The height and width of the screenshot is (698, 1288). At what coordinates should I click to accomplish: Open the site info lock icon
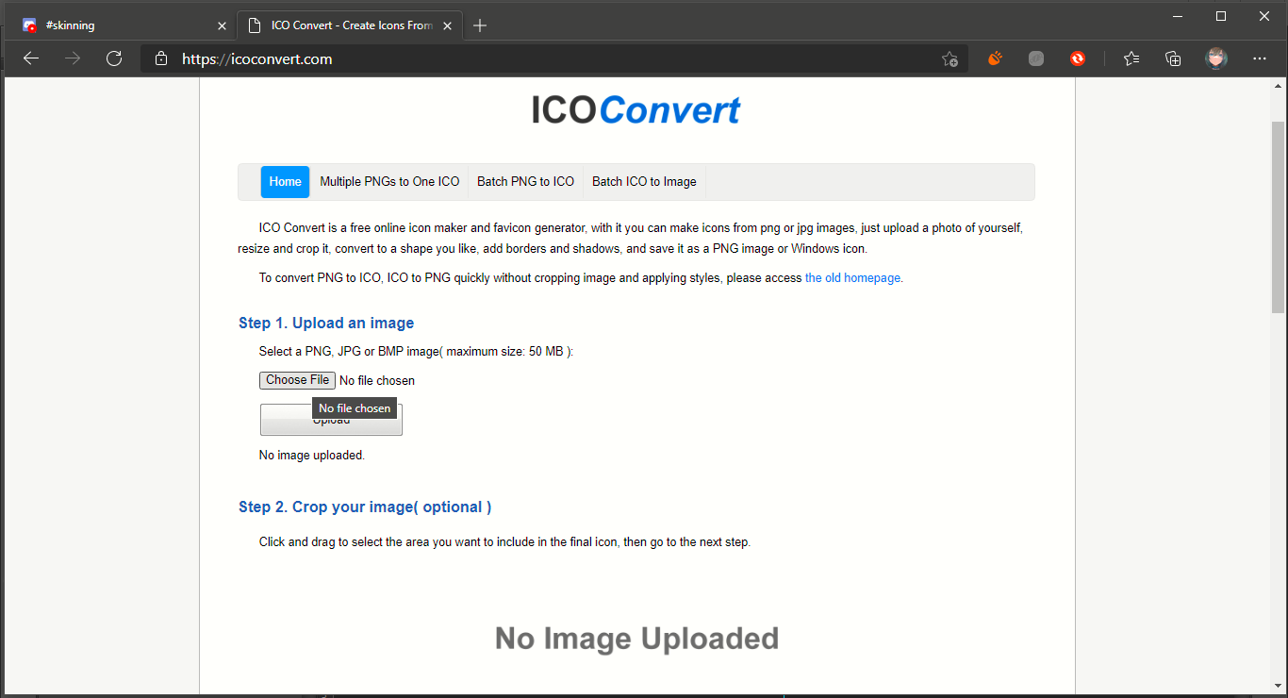(161, 58)
